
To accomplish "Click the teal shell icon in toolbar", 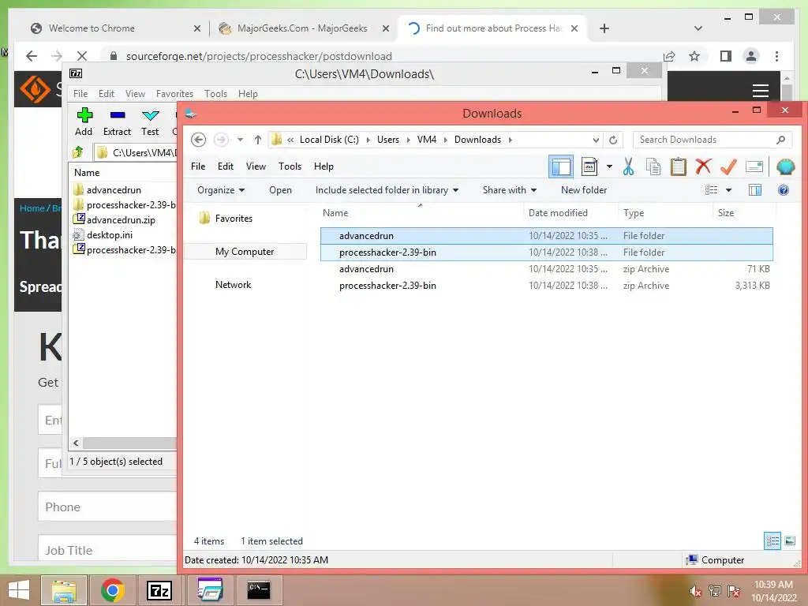I will [785, 166].
